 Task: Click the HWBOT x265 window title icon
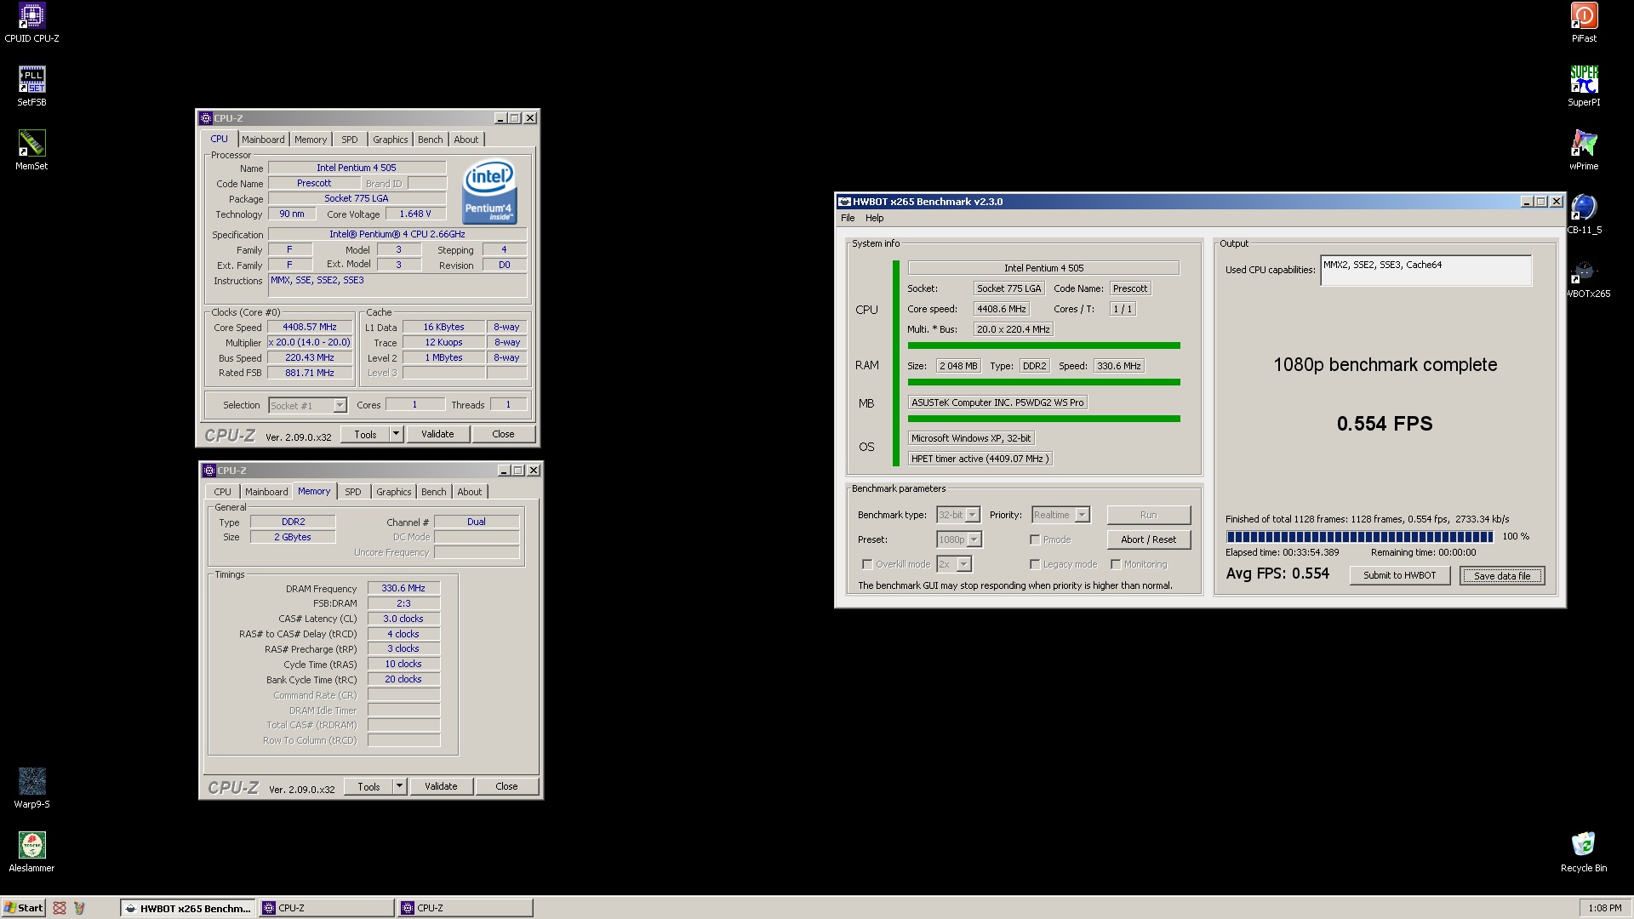click(844, 202)
